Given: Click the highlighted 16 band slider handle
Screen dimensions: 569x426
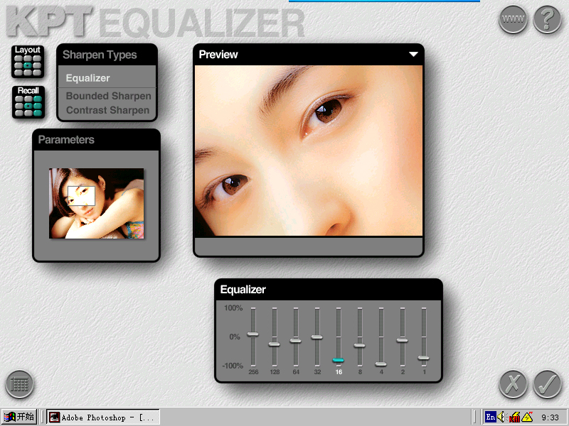Looking at the screenshot, I should tap(339, 360).
